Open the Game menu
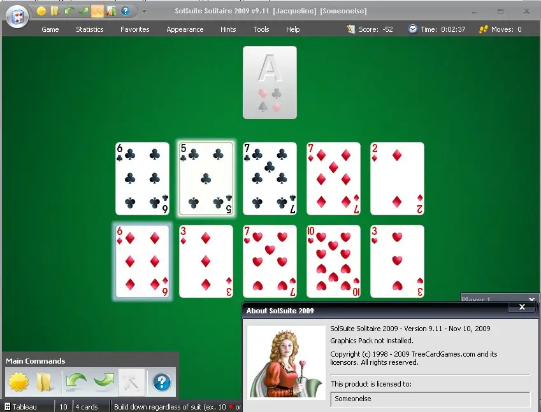541x412 pixels. (x=50, y=29)
